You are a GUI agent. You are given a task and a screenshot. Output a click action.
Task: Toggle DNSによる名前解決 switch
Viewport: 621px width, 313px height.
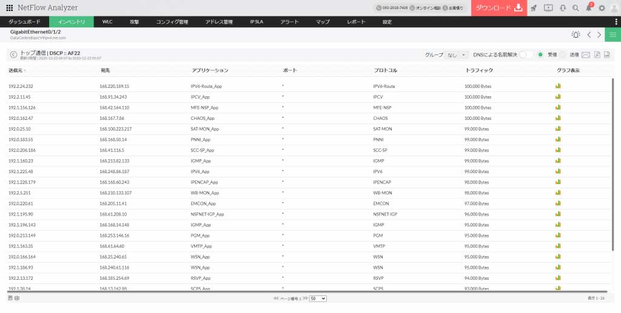(x=526, y=55)
